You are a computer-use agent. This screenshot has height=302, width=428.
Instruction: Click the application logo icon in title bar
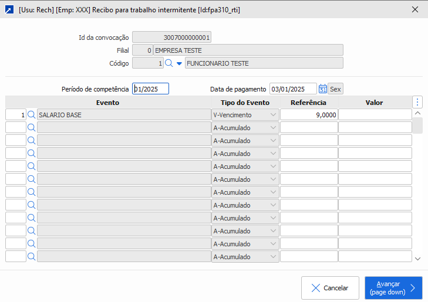pos(9,10)
